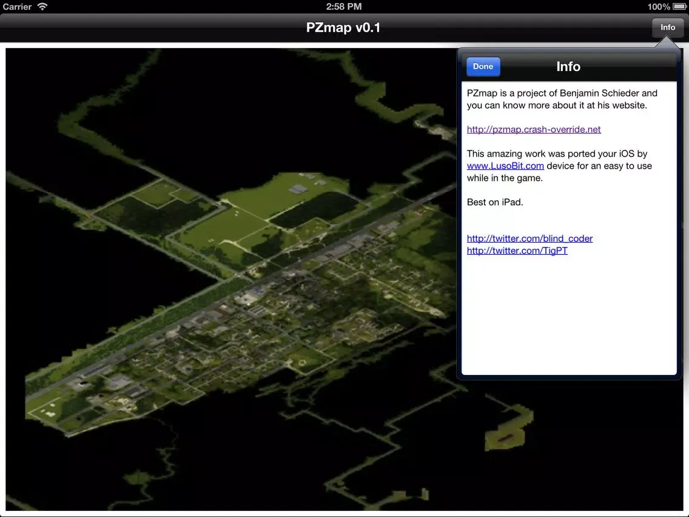
Task: Tap the Info popover title
Action: point(568,66)
